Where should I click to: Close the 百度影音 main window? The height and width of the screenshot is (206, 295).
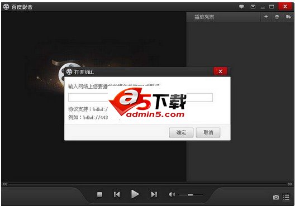point(285,6)
